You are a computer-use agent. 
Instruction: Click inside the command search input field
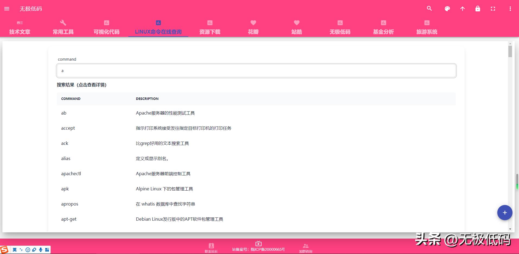click(x=256, y=70)
